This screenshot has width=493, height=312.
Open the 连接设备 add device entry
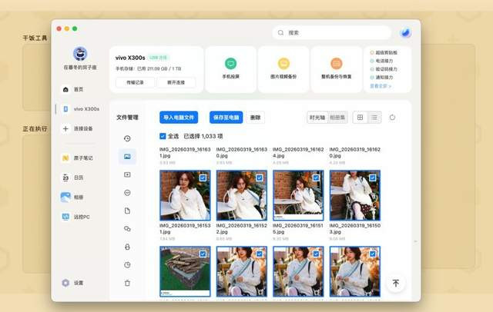pos(81,128)
